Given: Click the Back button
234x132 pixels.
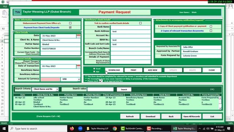Looking at the screenshot, I should click(x=171, y=117).
